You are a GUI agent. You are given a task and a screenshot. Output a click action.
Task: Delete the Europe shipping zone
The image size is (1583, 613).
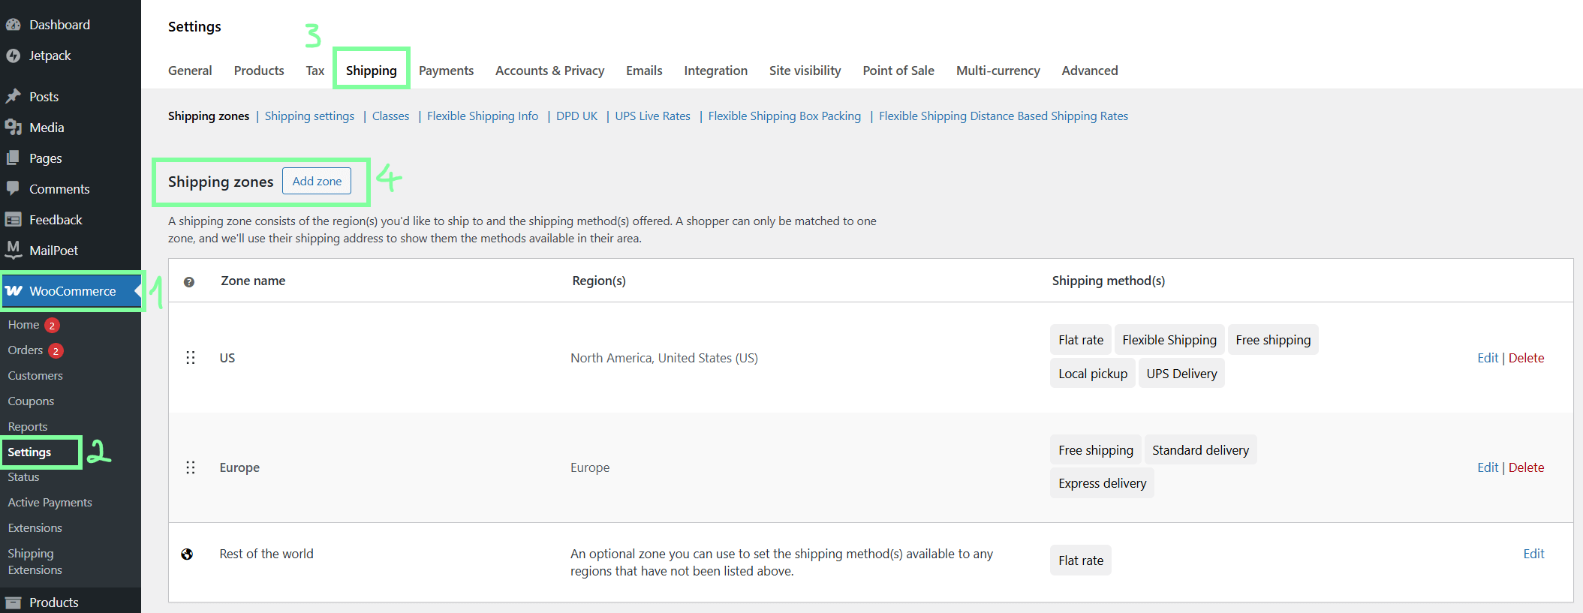point(1527,467)
